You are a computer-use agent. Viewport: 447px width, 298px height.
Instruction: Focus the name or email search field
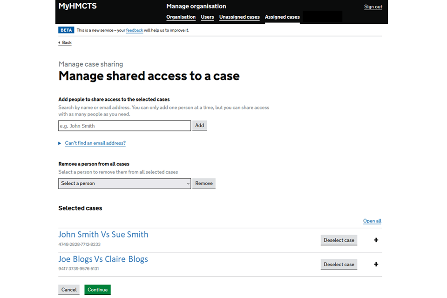(x=124, y=126)
